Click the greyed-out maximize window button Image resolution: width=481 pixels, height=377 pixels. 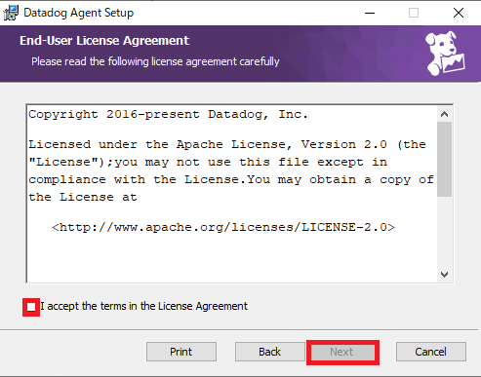point(414,13)
